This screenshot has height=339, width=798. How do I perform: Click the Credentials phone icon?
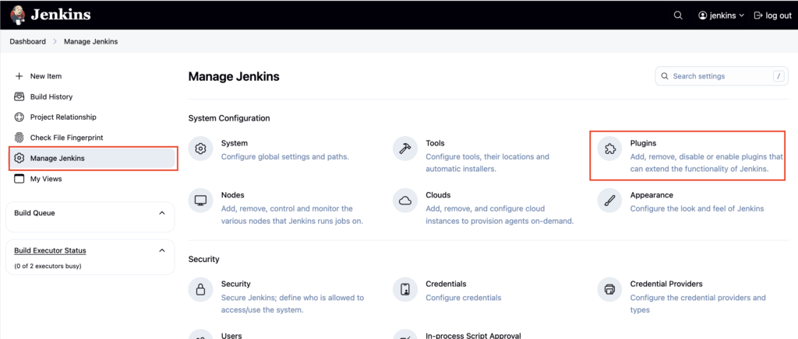[x=405, y=289]
